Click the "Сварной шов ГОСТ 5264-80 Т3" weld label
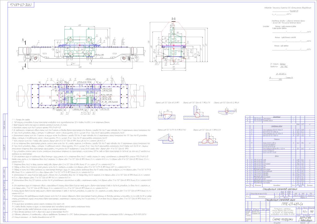Image resolution: width=317 pixels, height=224 pixels. click(207, 130)
